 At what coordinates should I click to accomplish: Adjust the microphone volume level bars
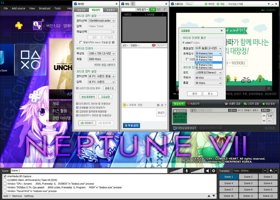click(176, 171)
